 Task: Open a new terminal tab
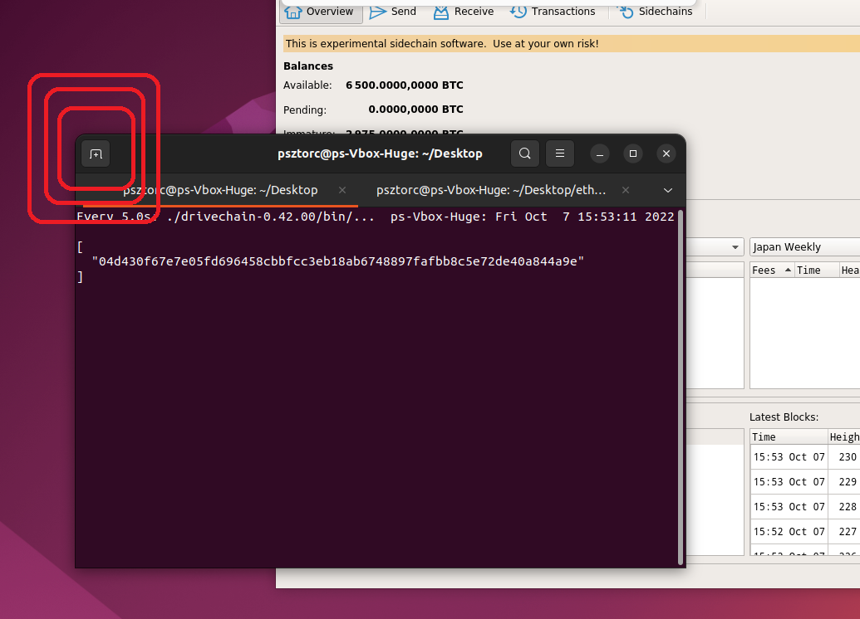click(96, 154)
